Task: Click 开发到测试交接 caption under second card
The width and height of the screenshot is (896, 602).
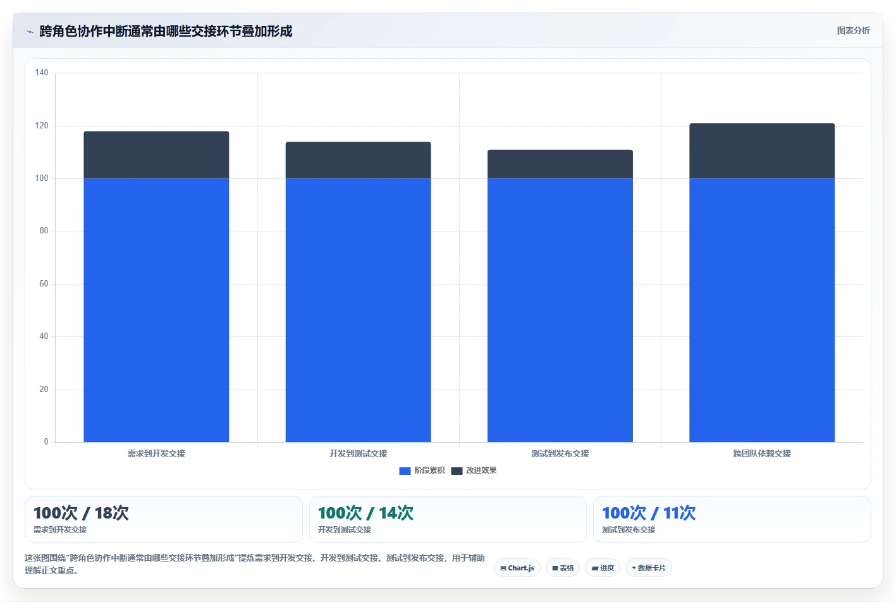Action: click(345, 530)
